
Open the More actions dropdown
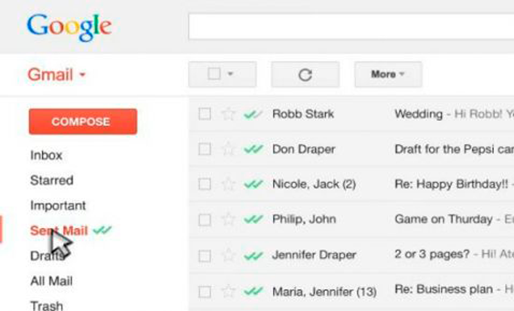(388, 75)
